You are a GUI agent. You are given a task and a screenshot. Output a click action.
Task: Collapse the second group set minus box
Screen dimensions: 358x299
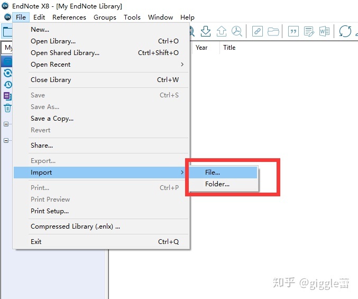point(6,140)
